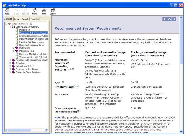Collapse the User Installation Overview node
This screenshot has width=185, height=136.
tap(10, 27)
